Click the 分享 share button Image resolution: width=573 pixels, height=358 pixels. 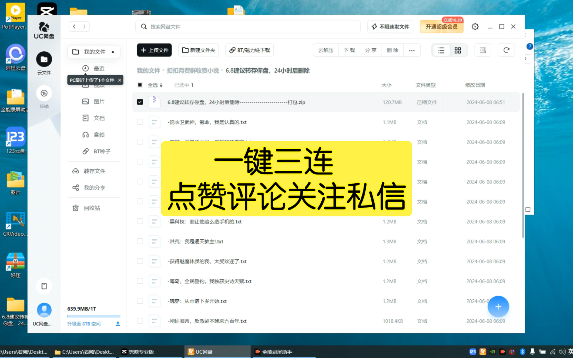click(371, 50)
